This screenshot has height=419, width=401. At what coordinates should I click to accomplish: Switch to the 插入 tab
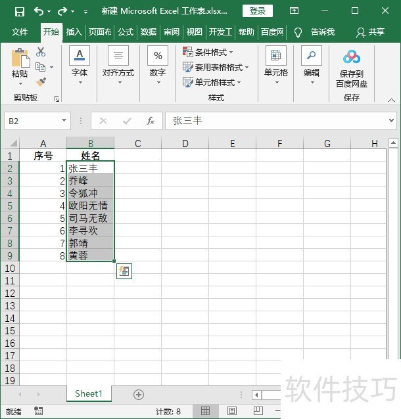click(74, 32)
